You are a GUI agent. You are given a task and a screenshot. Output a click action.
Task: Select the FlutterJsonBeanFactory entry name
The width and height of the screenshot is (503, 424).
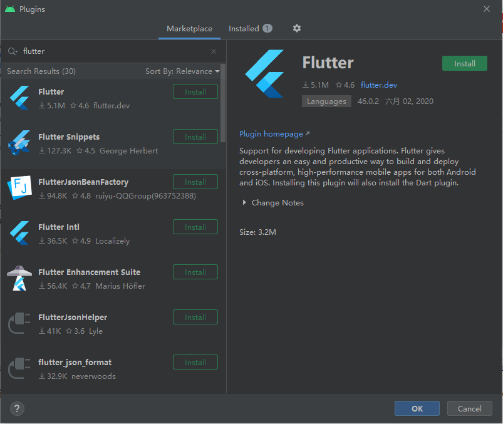83,182
